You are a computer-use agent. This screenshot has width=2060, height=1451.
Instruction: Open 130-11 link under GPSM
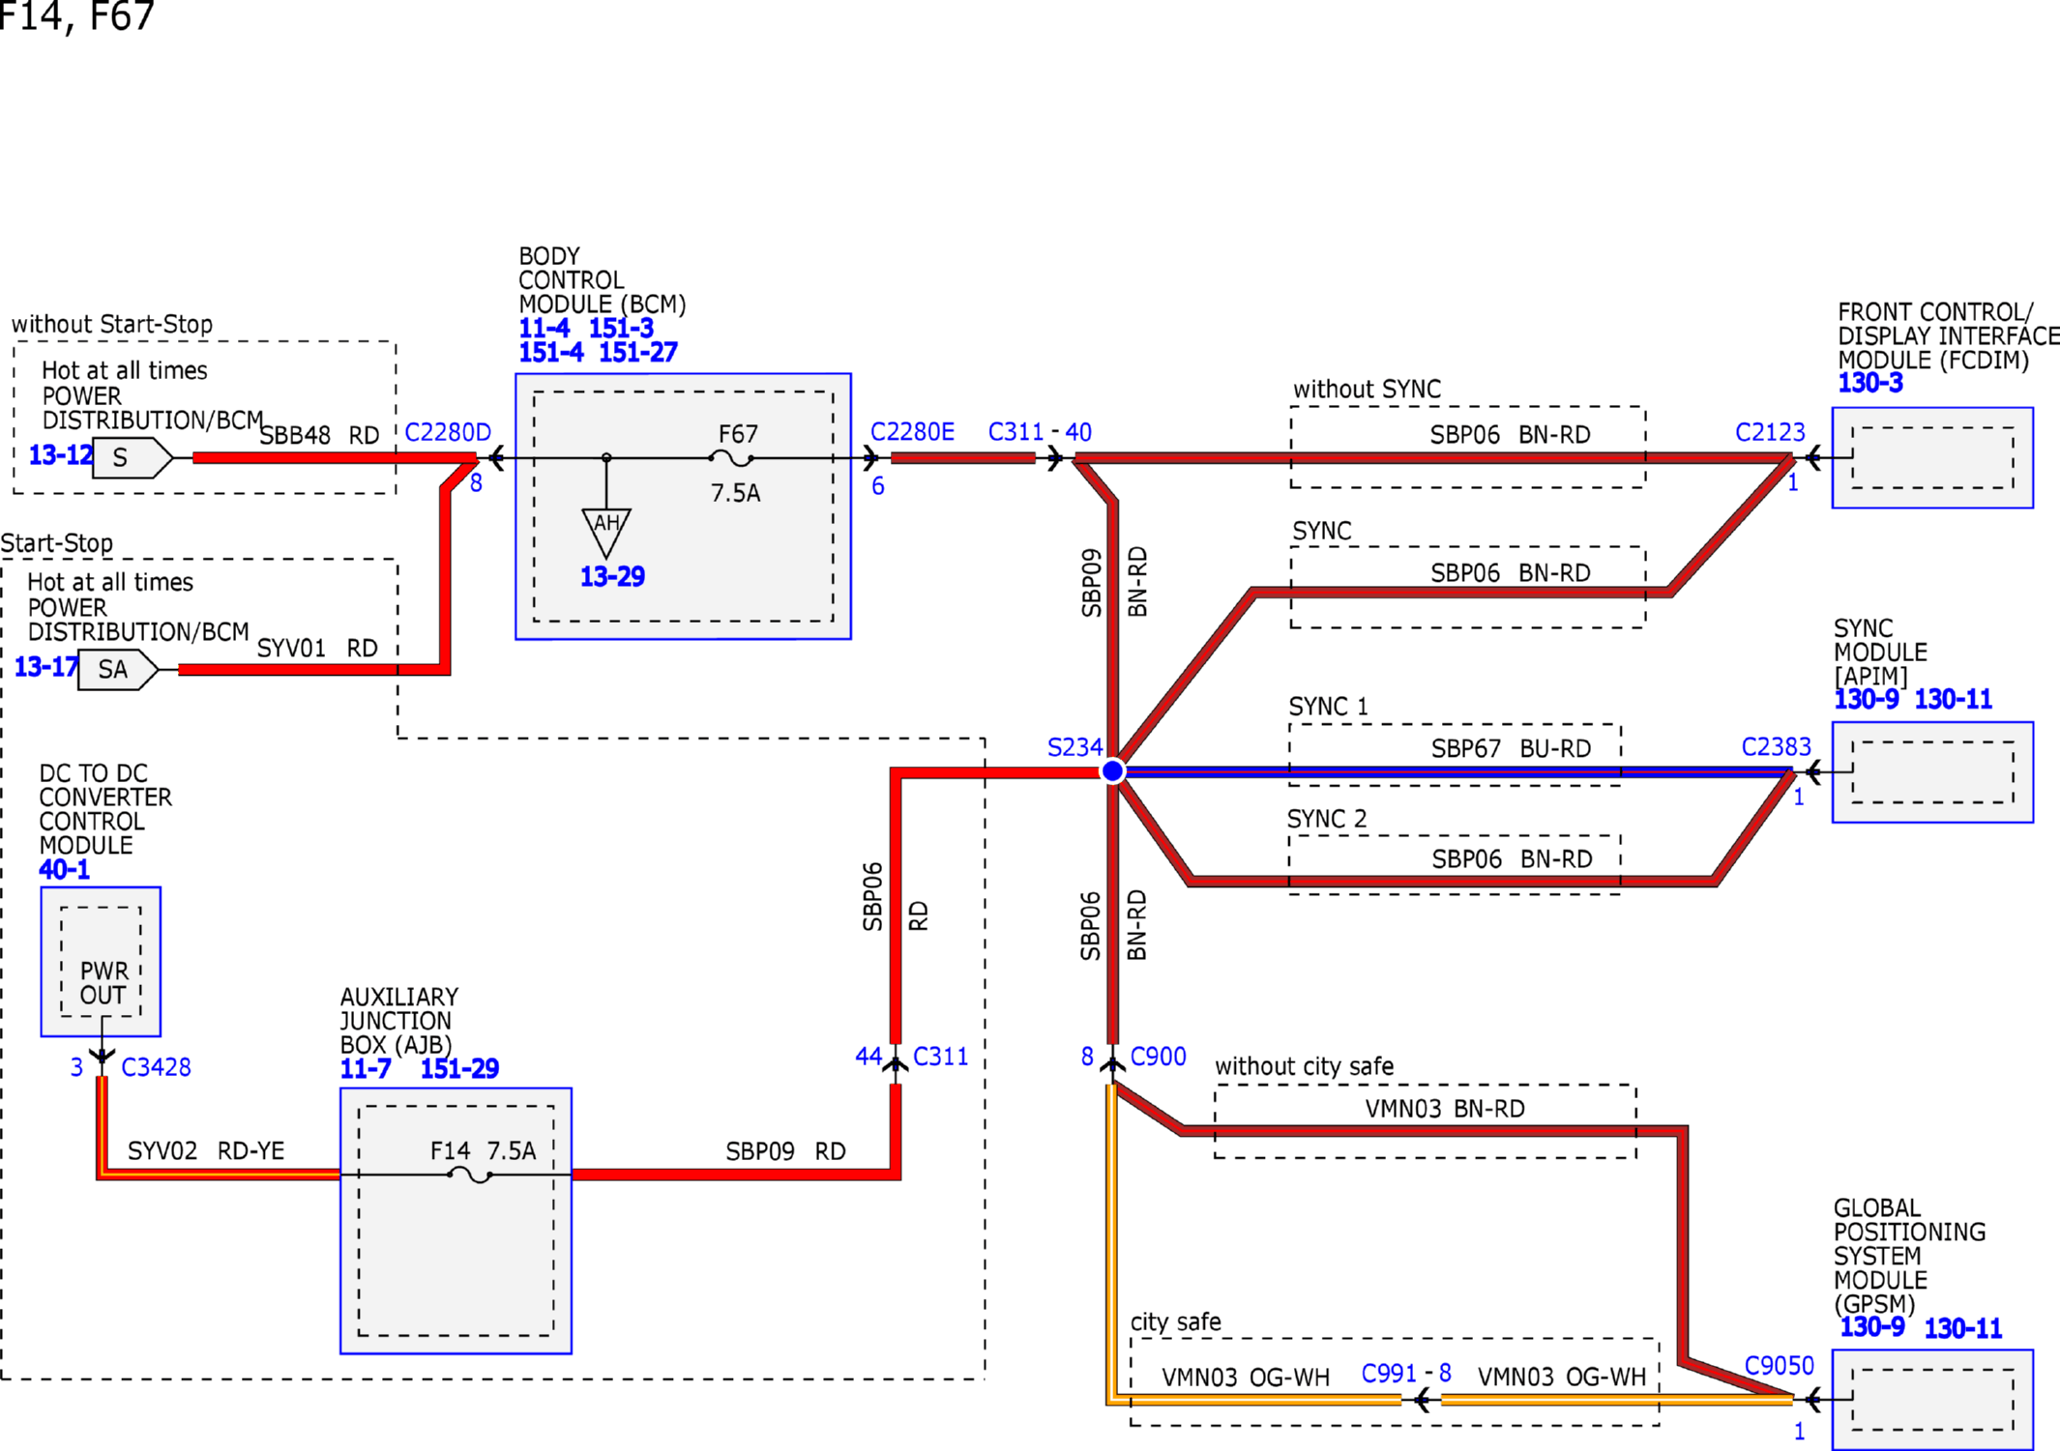click(x=1963, y=1329)
